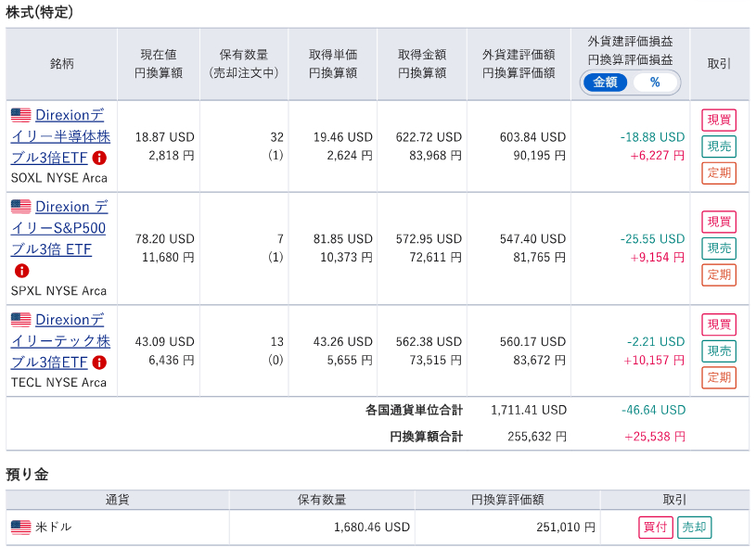Click the TECL NYSE Arca ticker text
Image resolution: width=756 pixels, height=560 pixels.
click(58, 383)
